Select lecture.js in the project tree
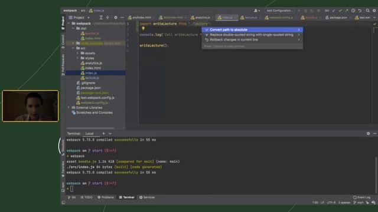The image size is (378, 212). point(90,78)
